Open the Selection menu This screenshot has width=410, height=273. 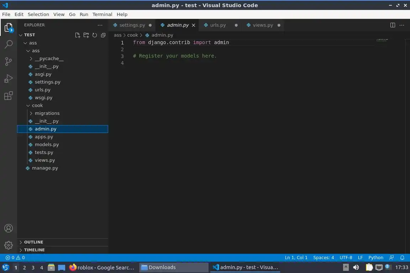(38, 14)
